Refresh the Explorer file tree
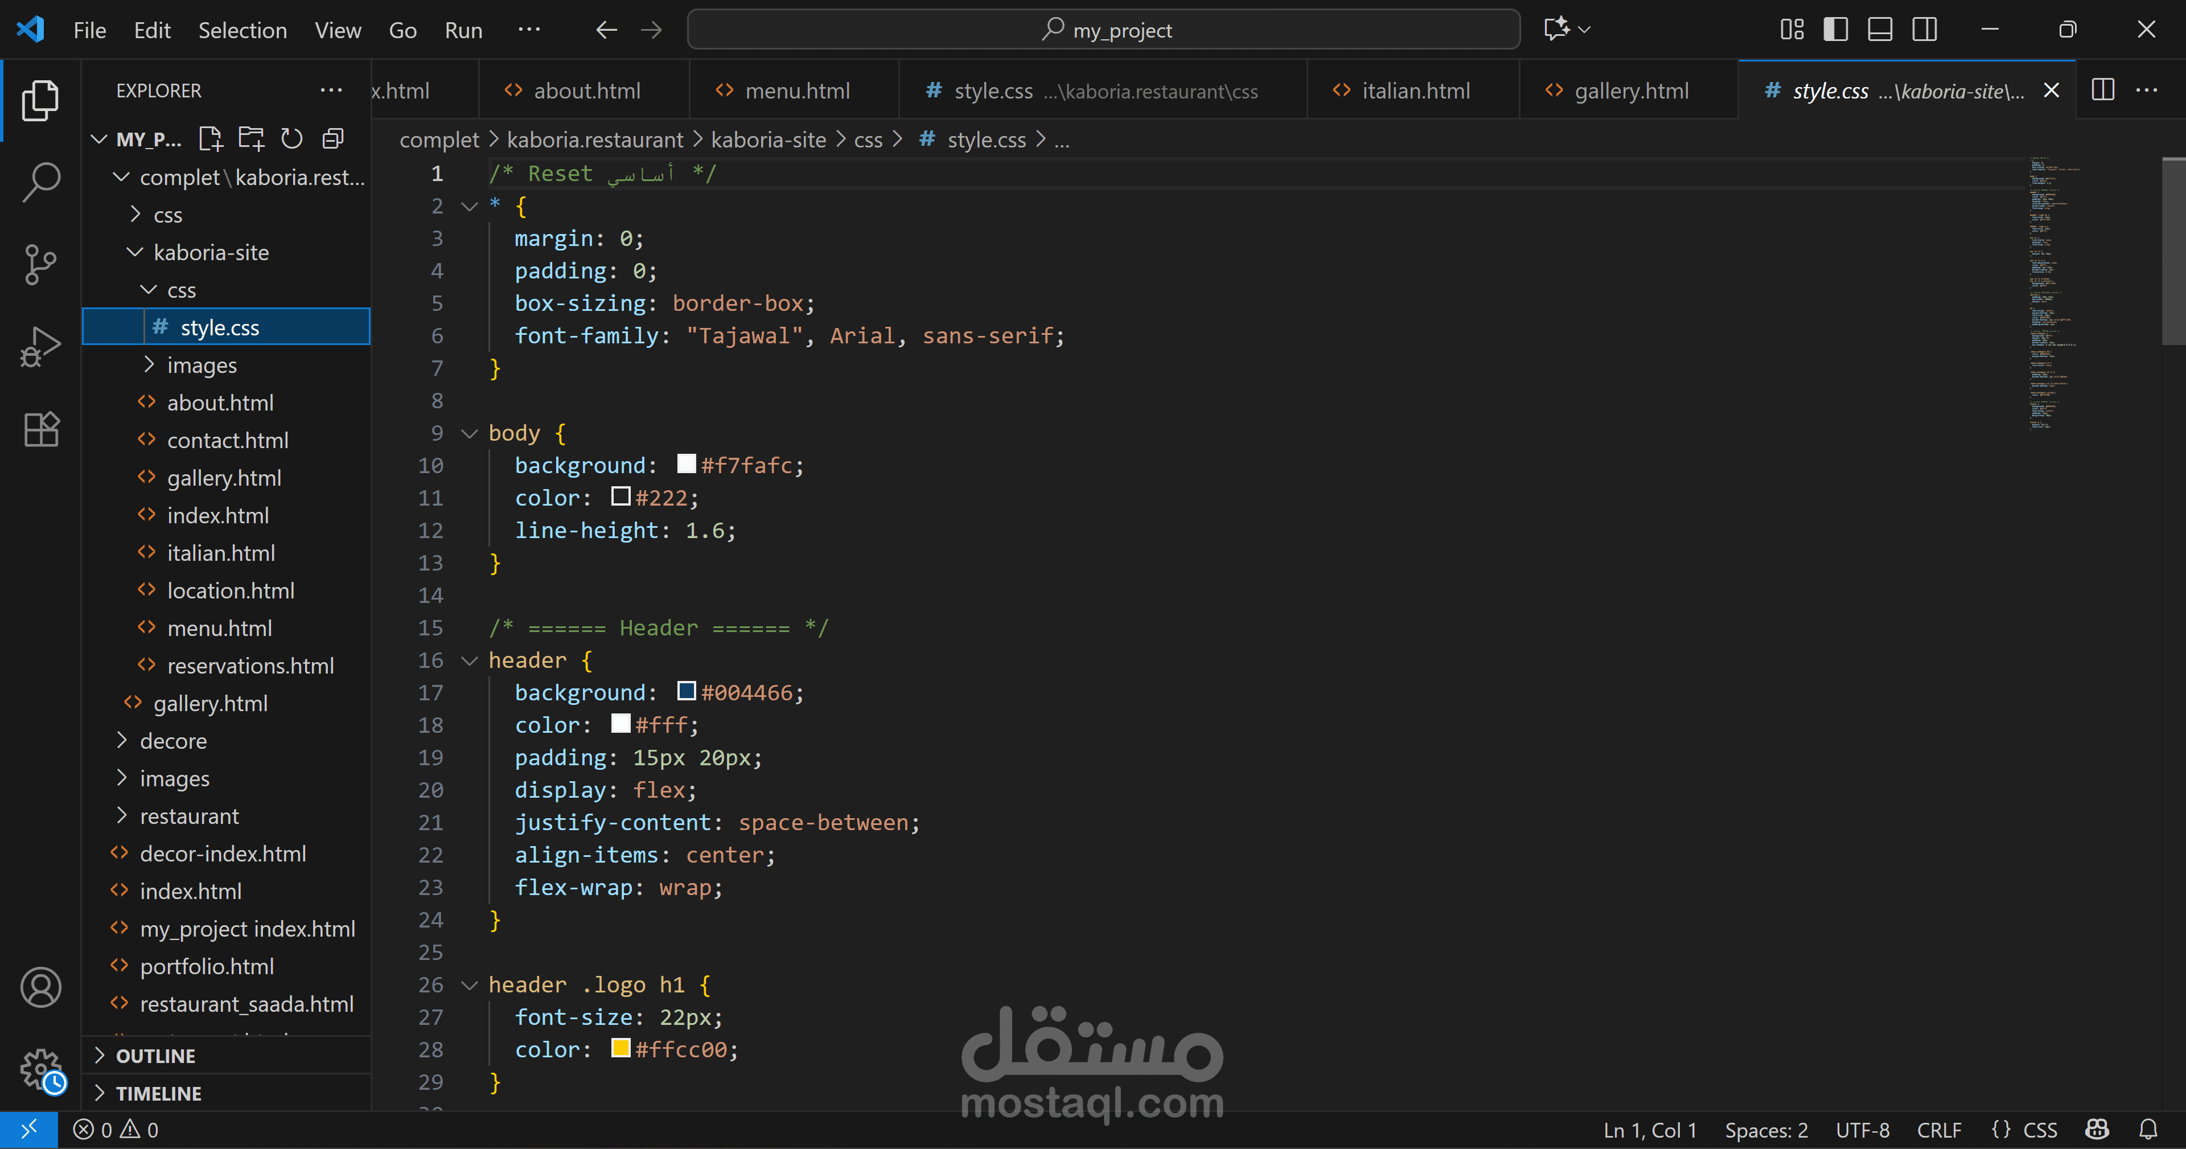The image size is (2186, 1149). point(292,138)
